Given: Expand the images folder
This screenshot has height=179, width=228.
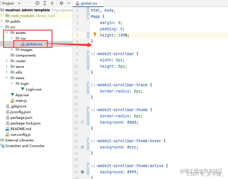Looking at the screenshot, I should tap(12, 49).
